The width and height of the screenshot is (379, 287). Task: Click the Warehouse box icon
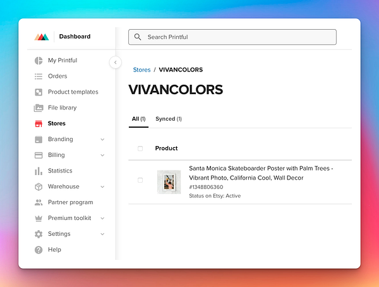click(39, 186)
